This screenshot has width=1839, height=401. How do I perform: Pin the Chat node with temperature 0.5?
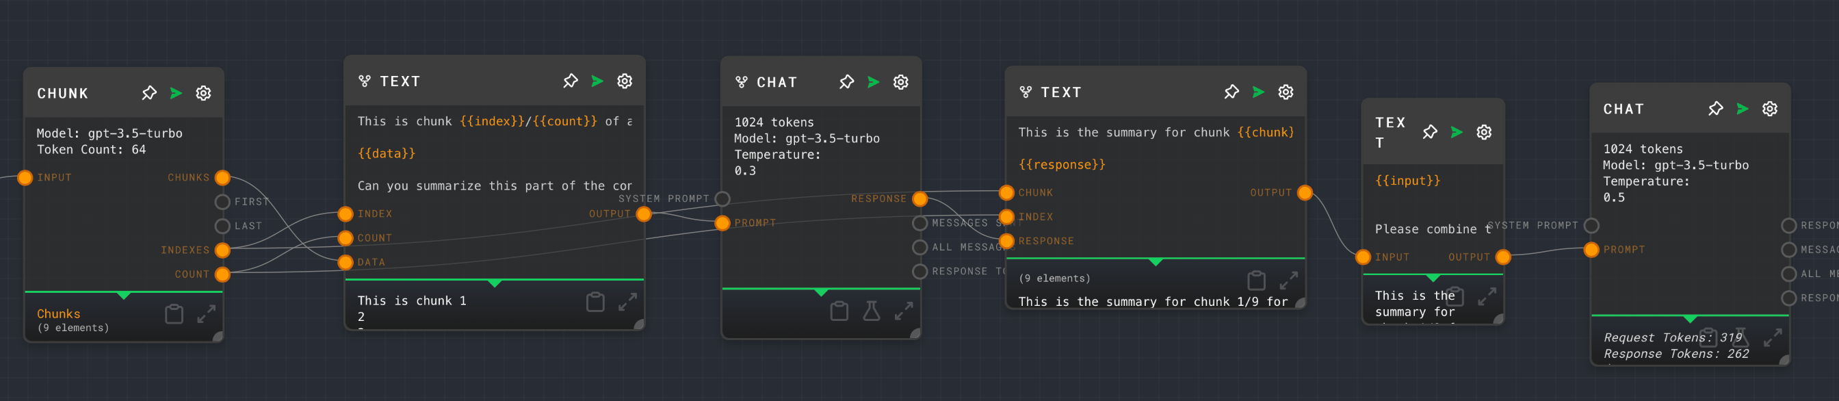tap(1714, 109)
